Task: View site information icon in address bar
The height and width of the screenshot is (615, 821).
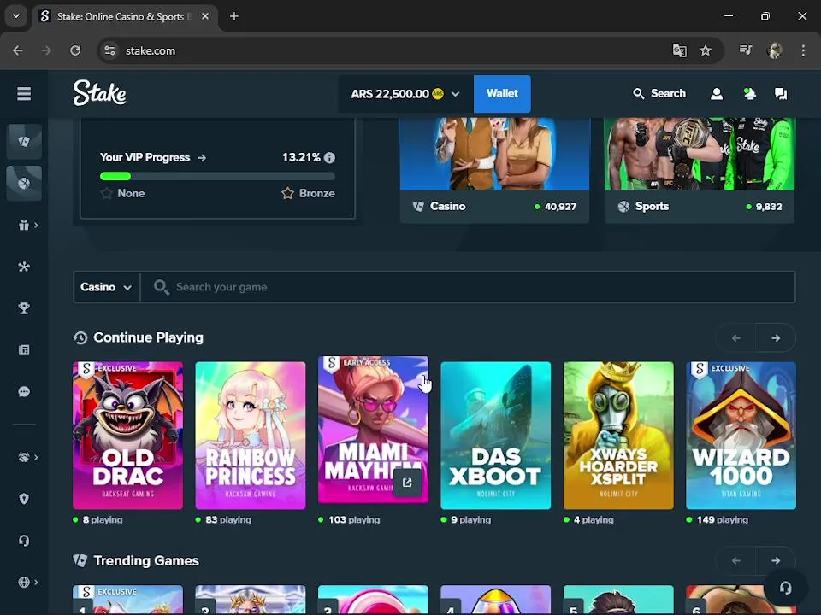Action: coord(109,50)
